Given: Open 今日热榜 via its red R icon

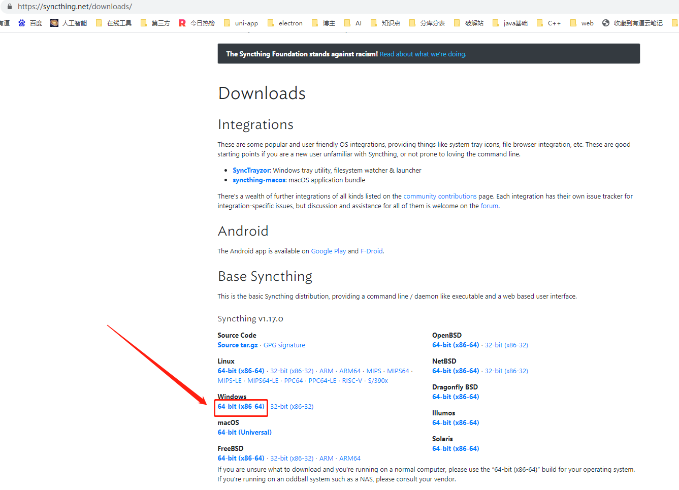Looking at the screenshot, I should point(182,22).
